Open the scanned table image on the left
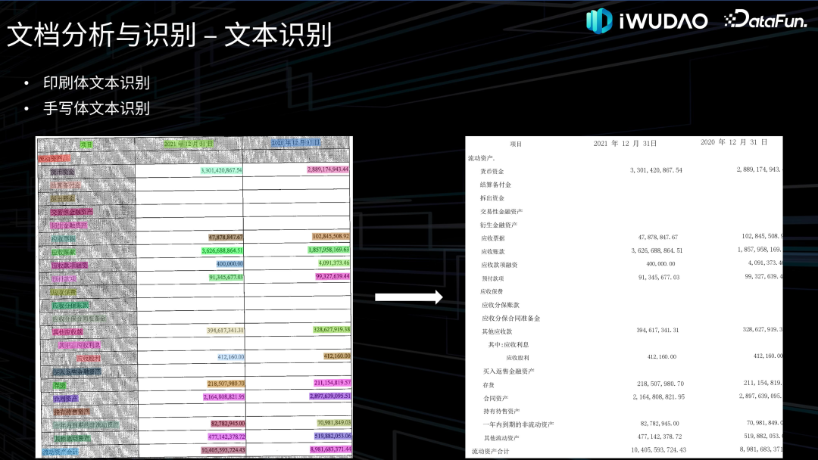818x460 pixels. tap(195, 297)
